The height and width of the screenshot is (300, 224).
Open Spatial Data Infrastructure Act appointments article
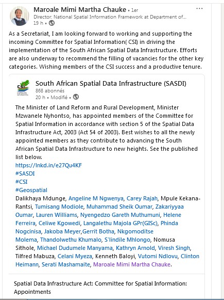(100, 288)
